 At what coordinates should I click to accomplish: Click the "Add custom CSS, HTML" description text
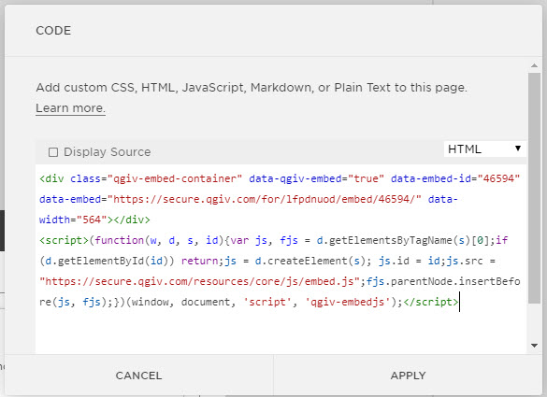252,88
